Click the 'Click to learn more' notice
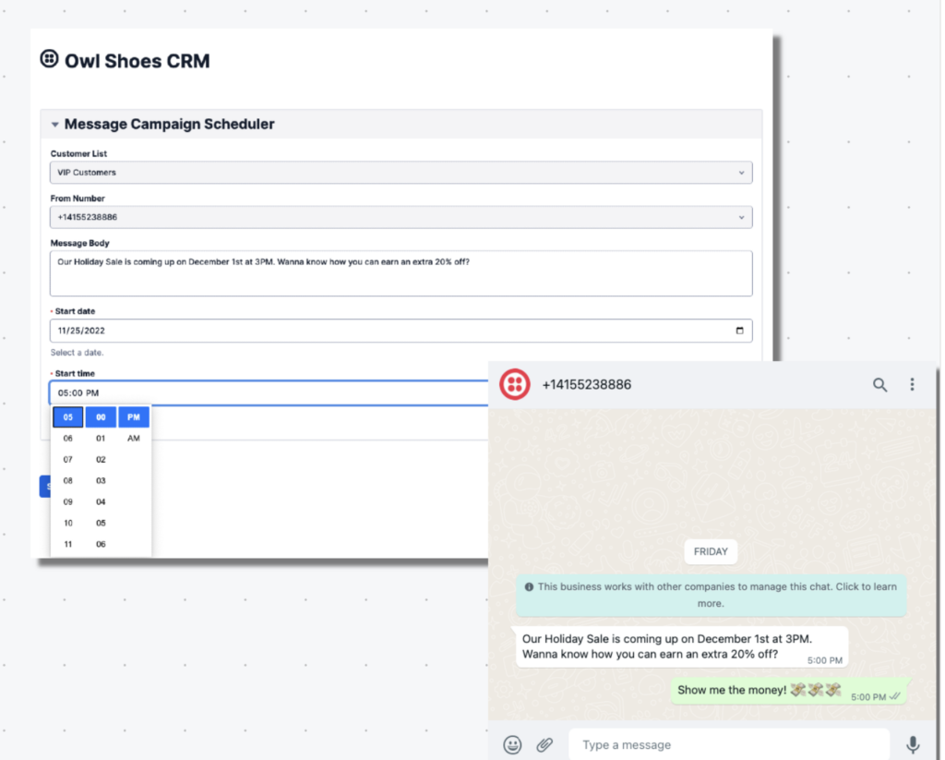 [x=711, y=595]
